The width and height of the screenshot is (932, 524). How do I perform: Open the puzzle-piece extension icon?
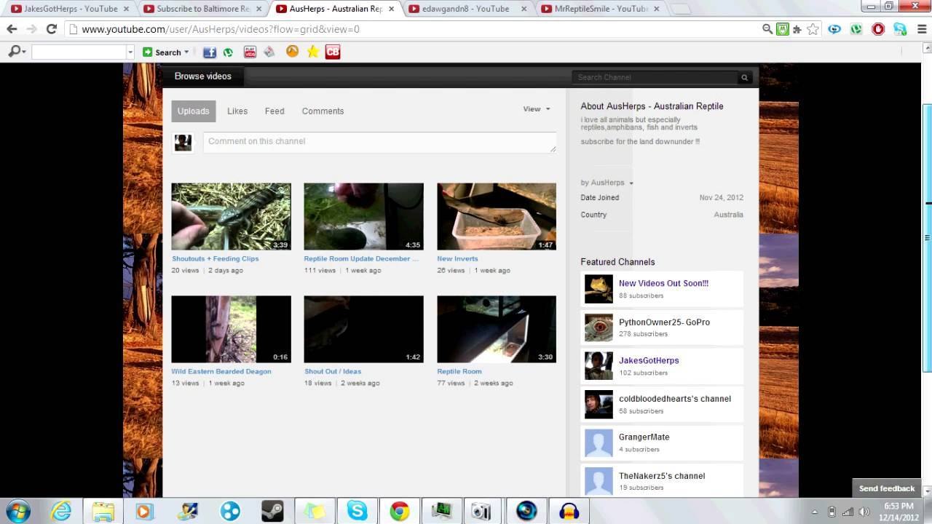coord(797,29)
